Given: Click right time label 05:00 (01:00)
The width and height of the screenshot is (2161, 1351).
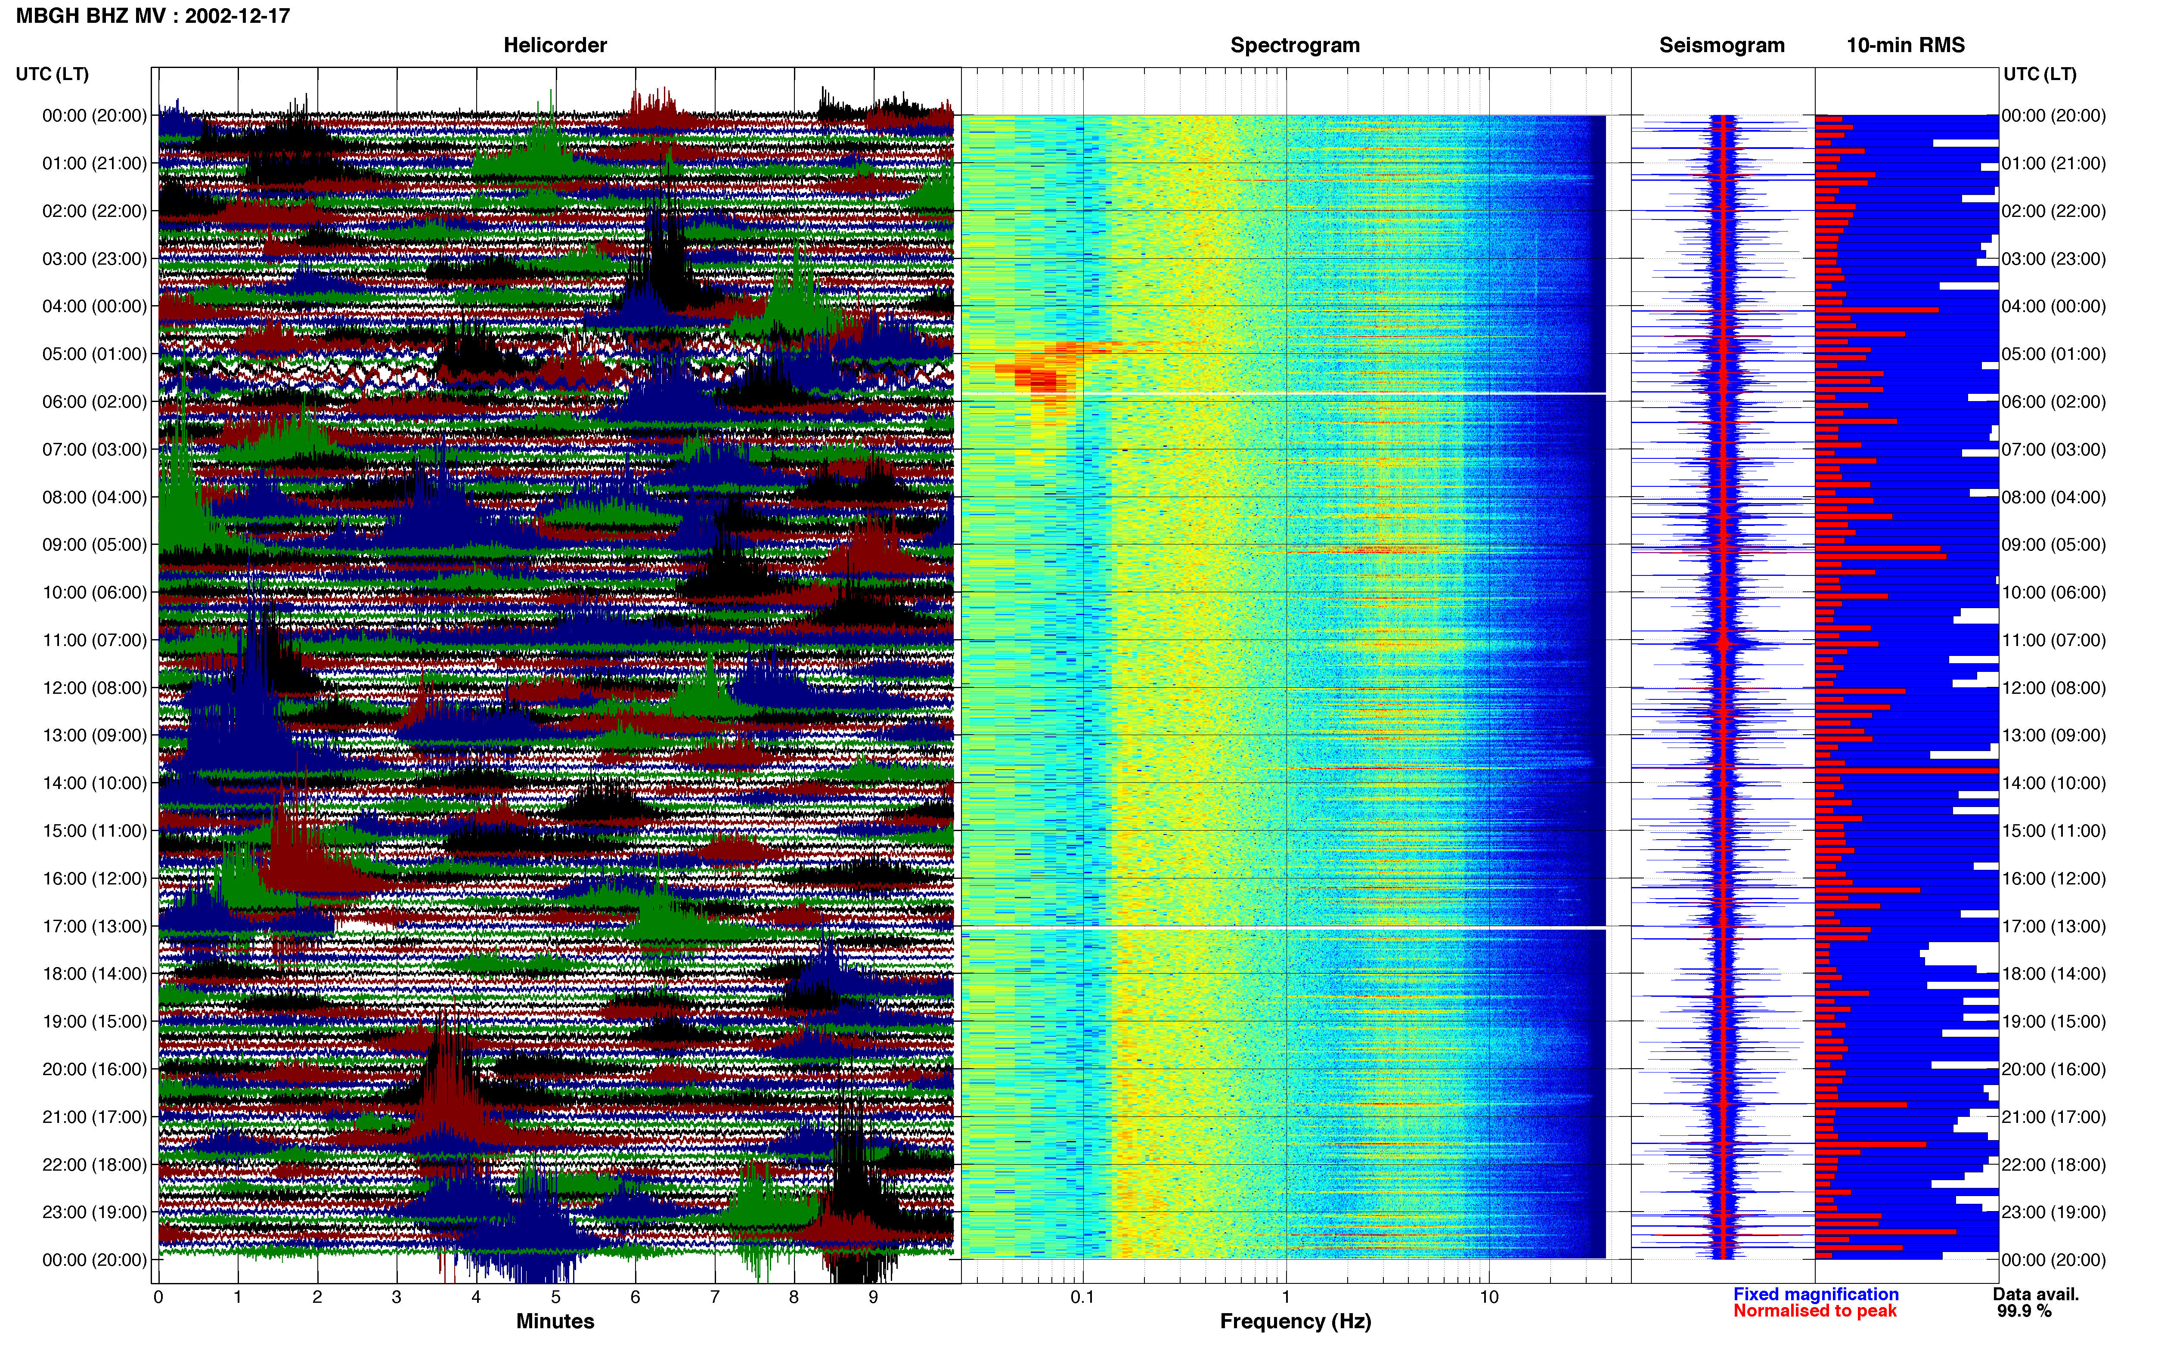Looking at the screenshot, I should [x=2054, y=354].
